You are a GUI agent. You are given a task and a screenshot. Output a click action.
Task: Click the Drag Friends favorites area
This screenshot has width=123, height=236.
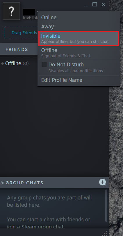click(x=21, y=33)
